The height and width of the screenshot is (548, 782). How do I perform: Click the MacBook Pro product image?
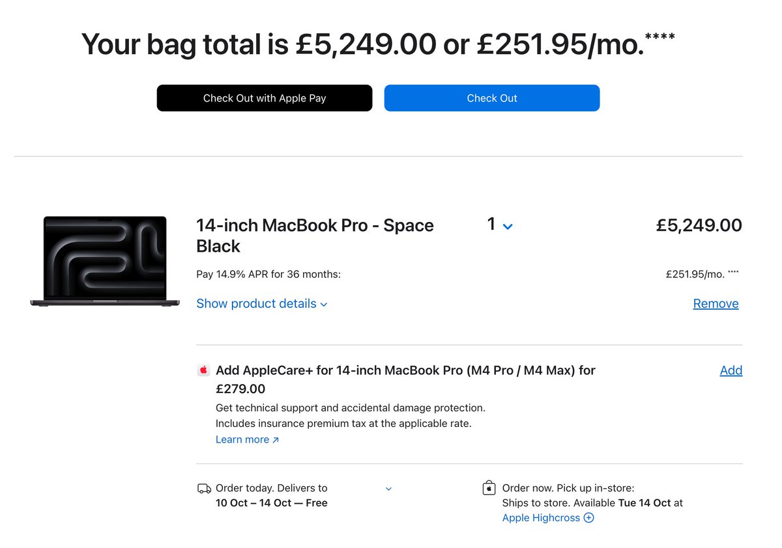pos(105,261)
